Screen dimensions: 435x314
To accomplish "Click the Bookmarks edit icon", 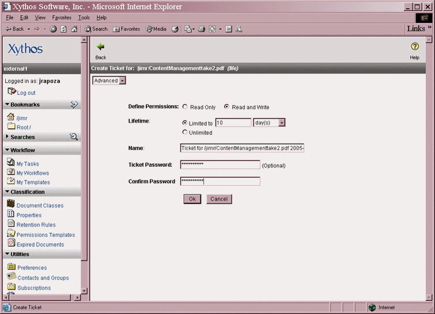I will click(74, 105).
